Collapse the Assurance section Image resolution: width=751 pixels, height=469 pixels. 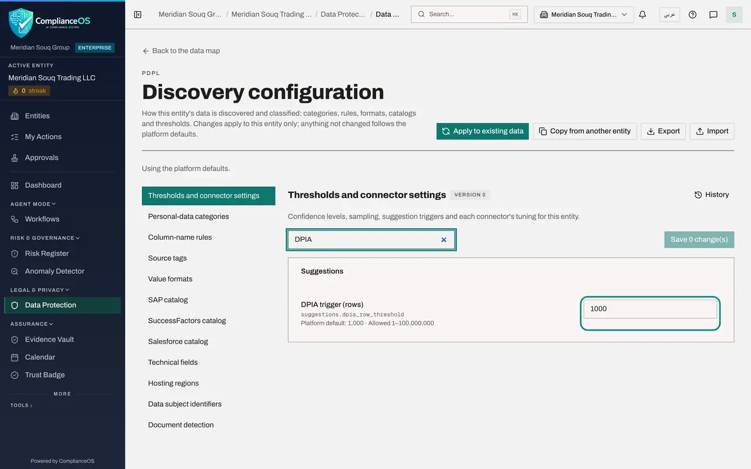tap(32, 324)
